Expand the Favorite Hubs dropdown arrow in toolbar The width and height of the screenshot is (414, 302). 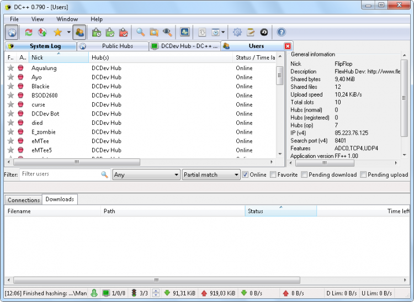tap(68, 32)
